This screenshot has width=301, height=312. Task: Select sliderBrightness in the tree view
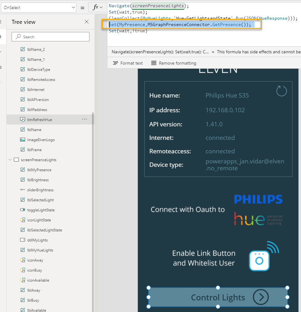click(x=40, y=190)
